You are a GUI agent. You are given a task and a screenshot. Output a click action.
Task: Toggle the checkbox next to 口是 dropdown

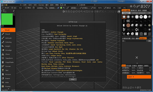tap(61, 5)
